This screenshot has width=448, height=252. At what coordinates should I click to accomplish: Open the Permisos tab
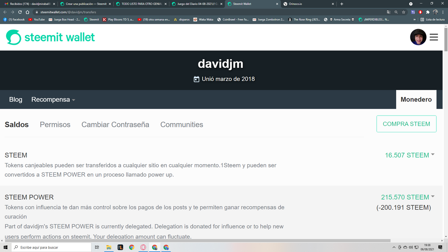[55, 125]
